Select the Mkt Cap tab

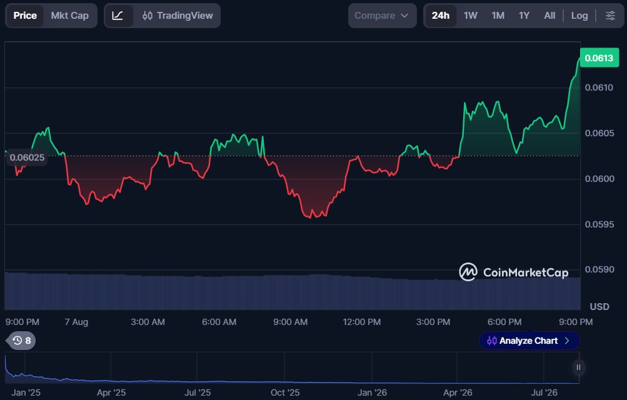point(69,16)
